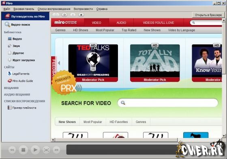Click the next track button
Image resolution: width=227 pixels, height=159 pixels.
[56, 150]
